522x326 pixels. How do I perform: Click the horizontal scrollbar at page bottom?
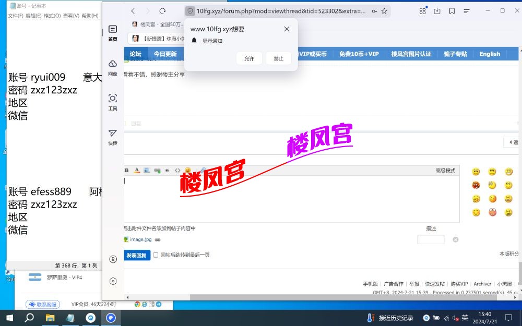point(313,297)
